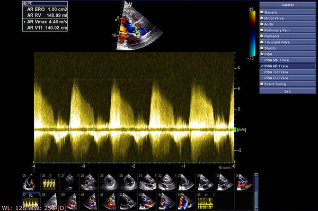Open thumbnail 42 grayscale image
Image resolution: width=318 pixels, height=211 pixels.
[128, 201]
